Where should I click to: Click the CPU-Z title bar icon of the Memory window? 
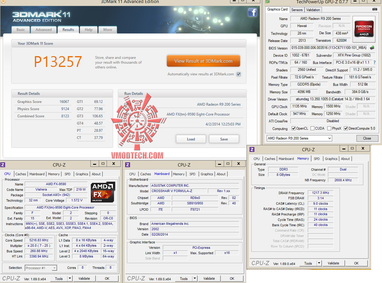click(x=252, y=149)
